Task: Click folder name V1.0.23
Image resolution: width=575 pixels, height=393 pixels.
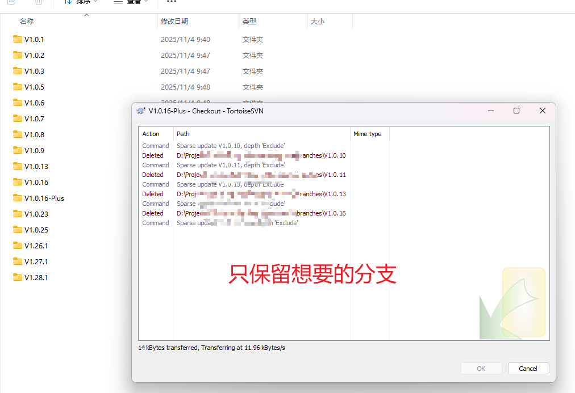Action: (36, 214)
